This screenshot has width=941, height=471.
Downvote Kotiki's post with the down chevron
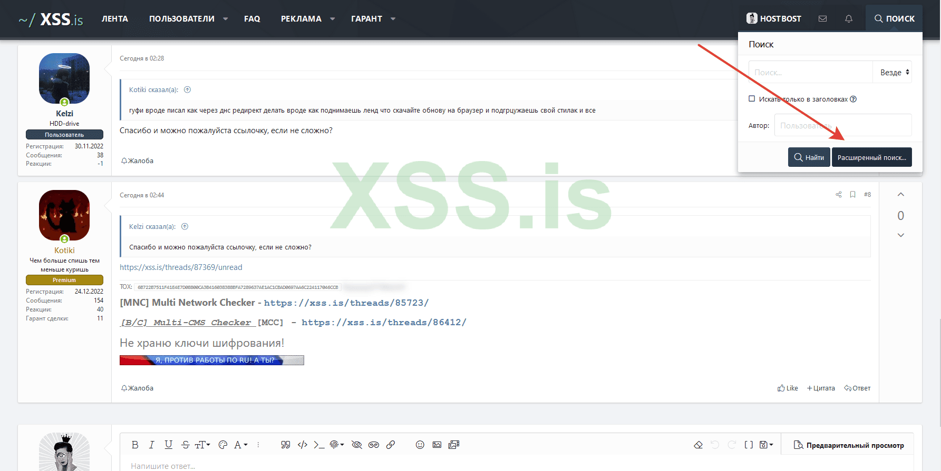[x=901, y=235]
